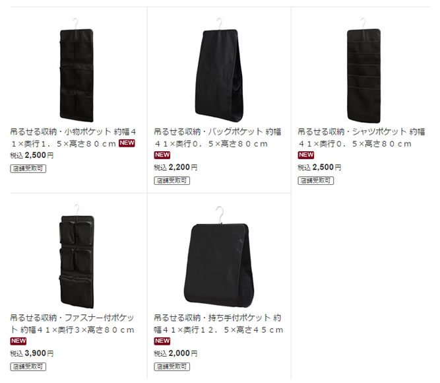Click the 吊るせる収納・持ち手付ポケット title link
This screenshot has width=440, height=383.
point(218,324)
